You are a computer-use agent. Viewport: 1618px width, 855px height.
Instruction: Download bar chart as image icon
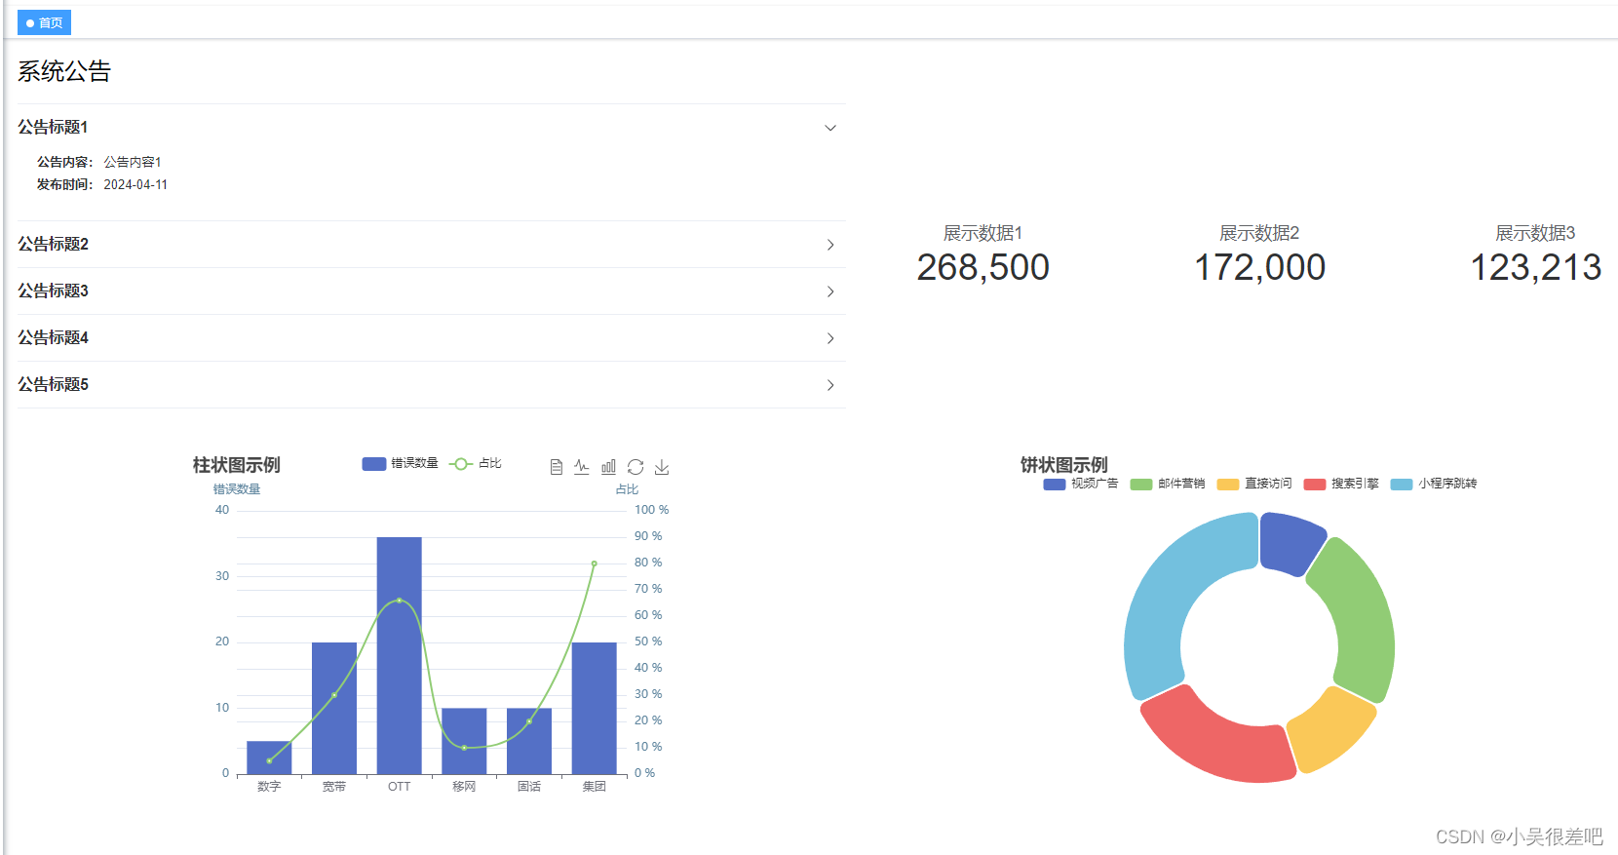(x=662, y=467)
